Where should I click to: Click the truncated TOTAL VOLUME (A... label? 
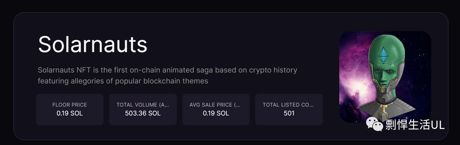[143, 105]
